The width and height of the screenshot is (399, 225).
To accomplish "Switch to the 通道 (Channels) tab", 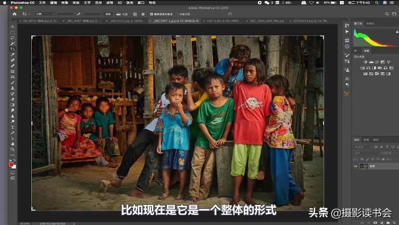I will coord(366,140).
